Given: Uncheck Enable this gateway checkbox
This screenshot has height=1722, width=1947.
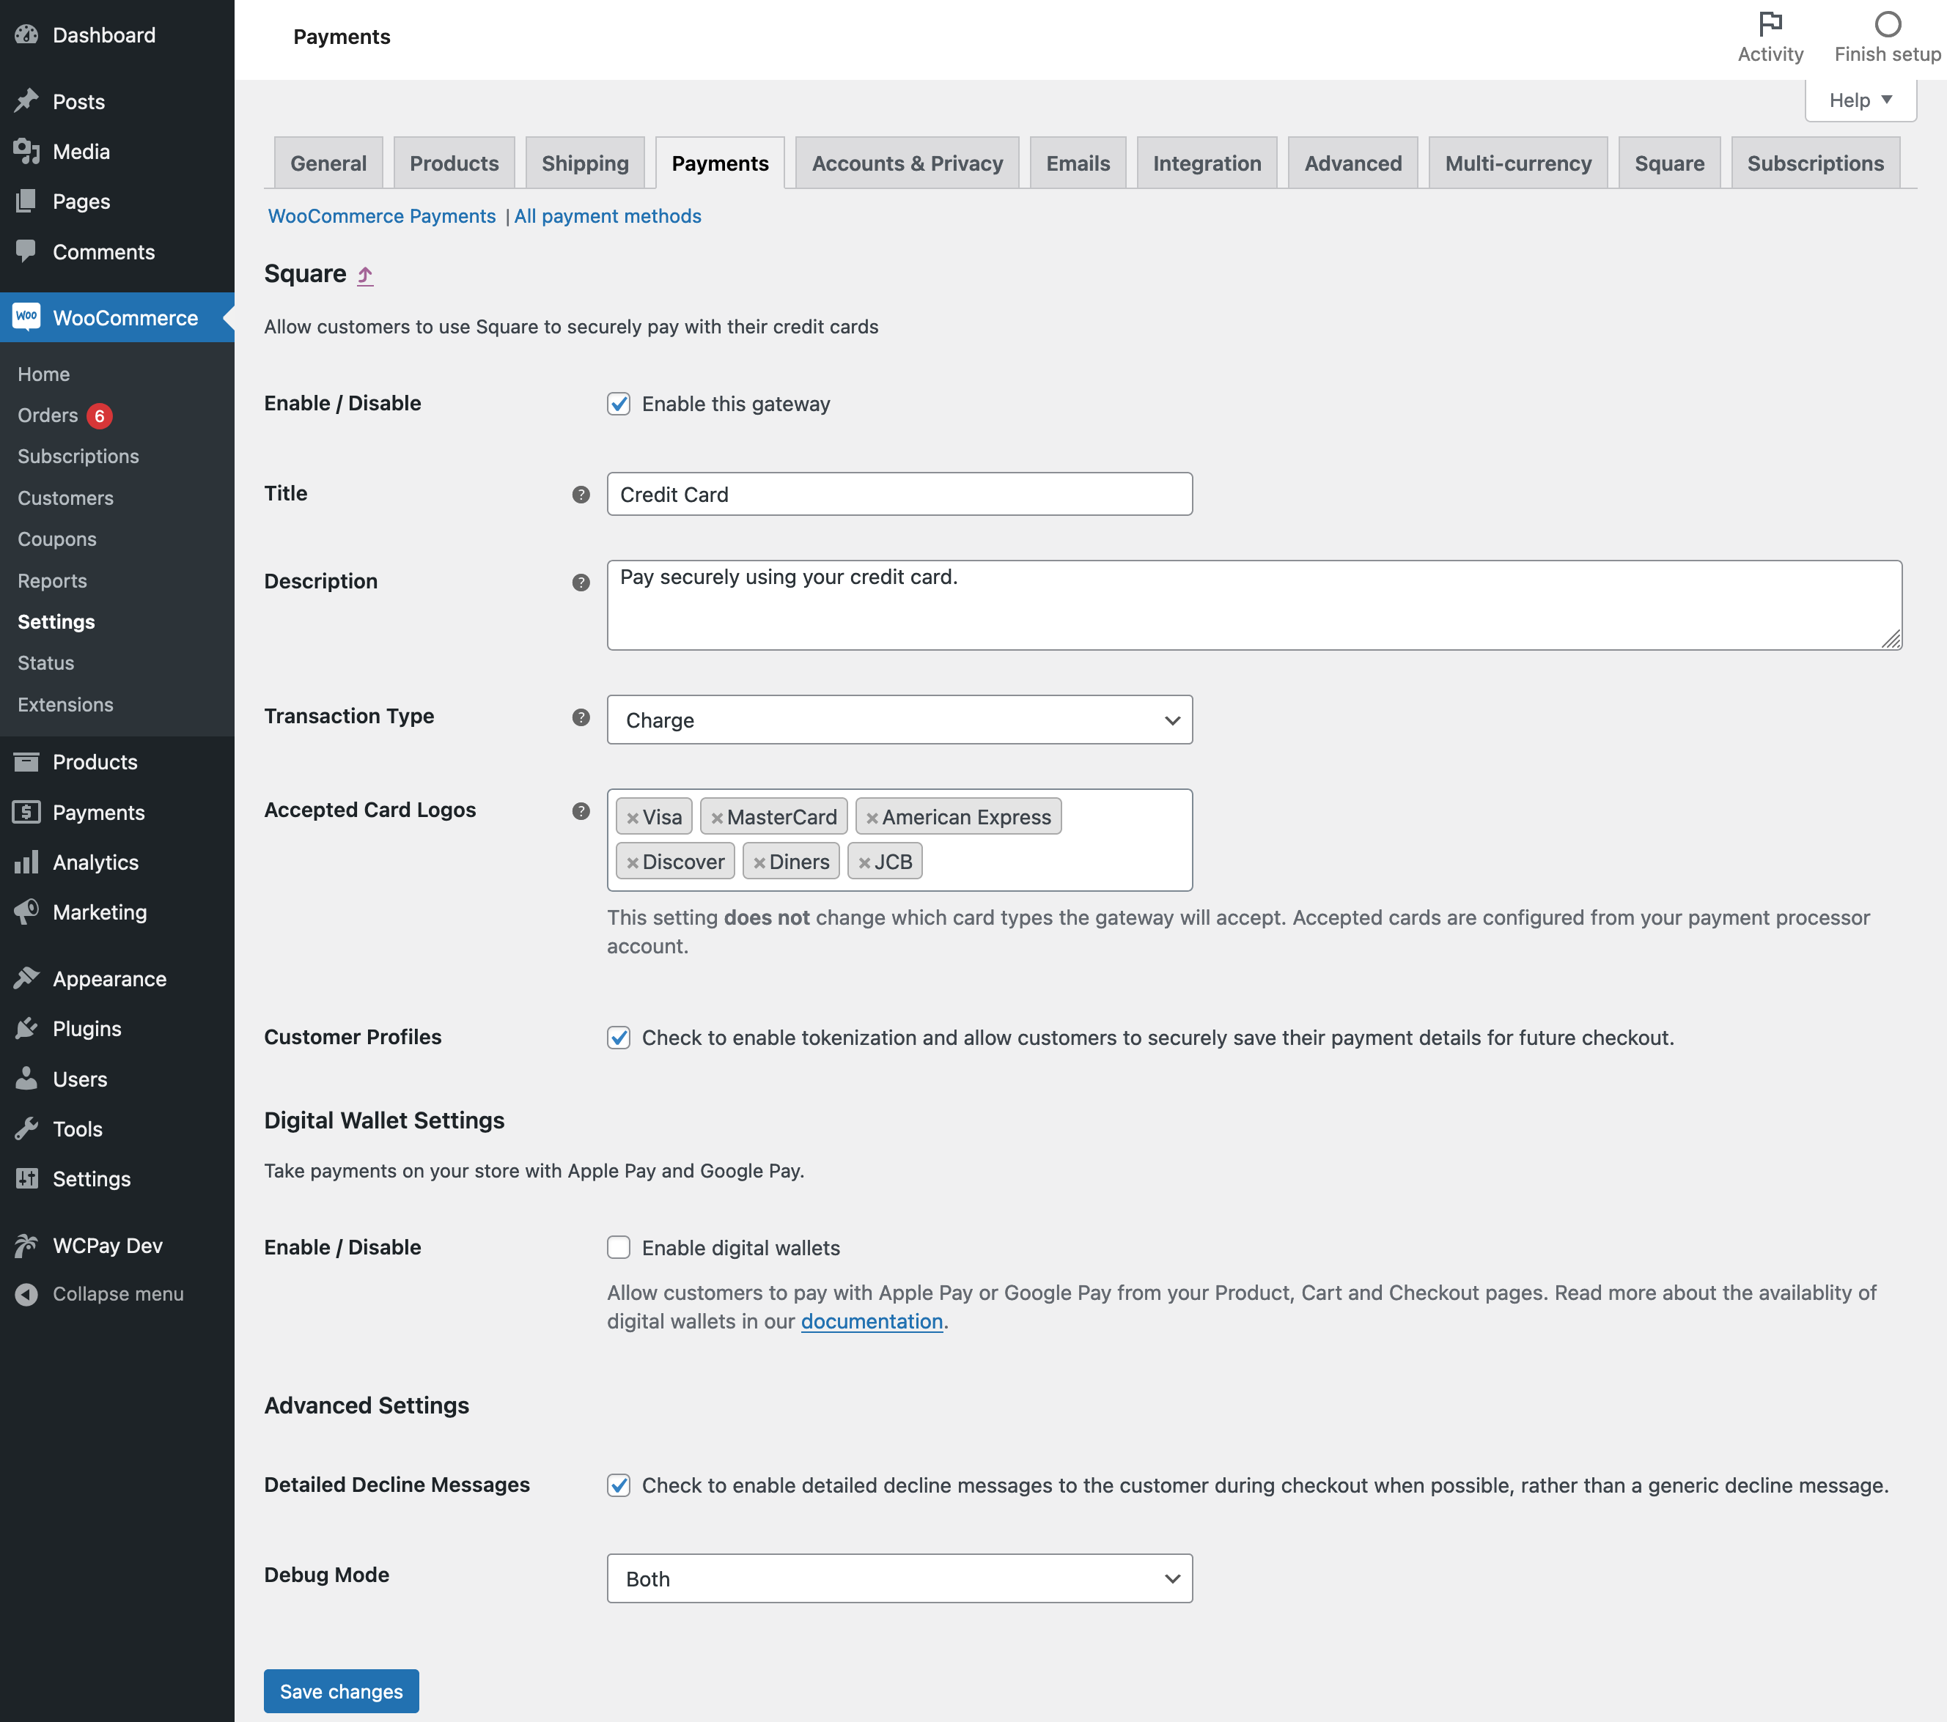Looking at the screenshot, I should (618, 404).
